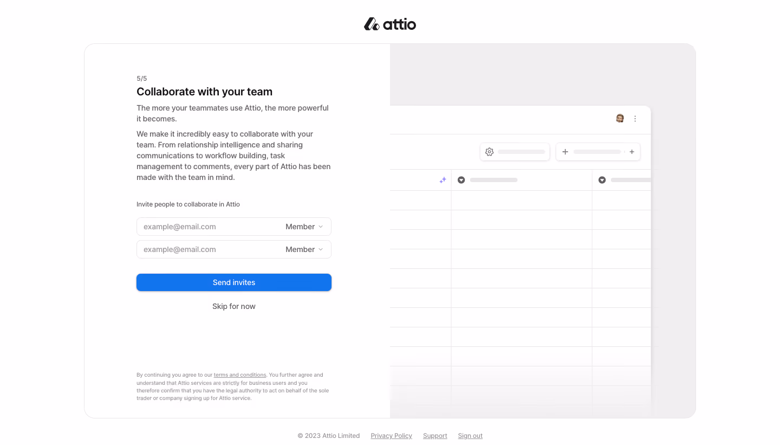780x445 pixels.
Task: Click the "Collaborate with your team" heading
Action: tap(205, 92)
